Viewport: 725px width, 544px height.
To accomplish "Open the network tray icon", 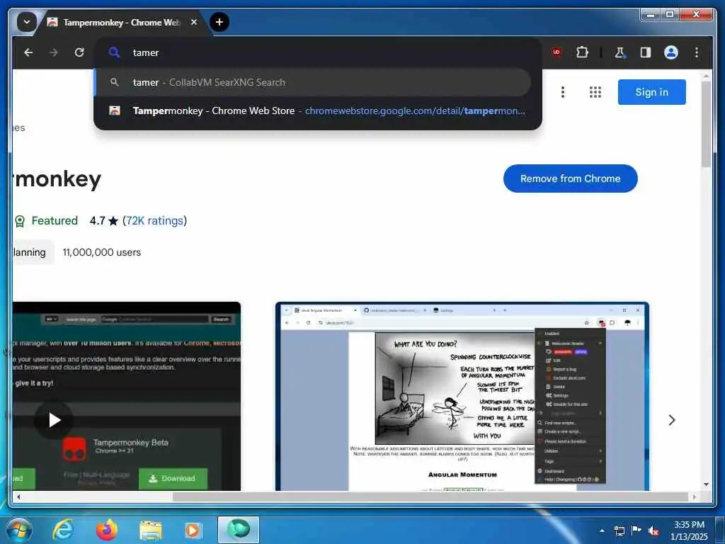I will click(619, 531).
